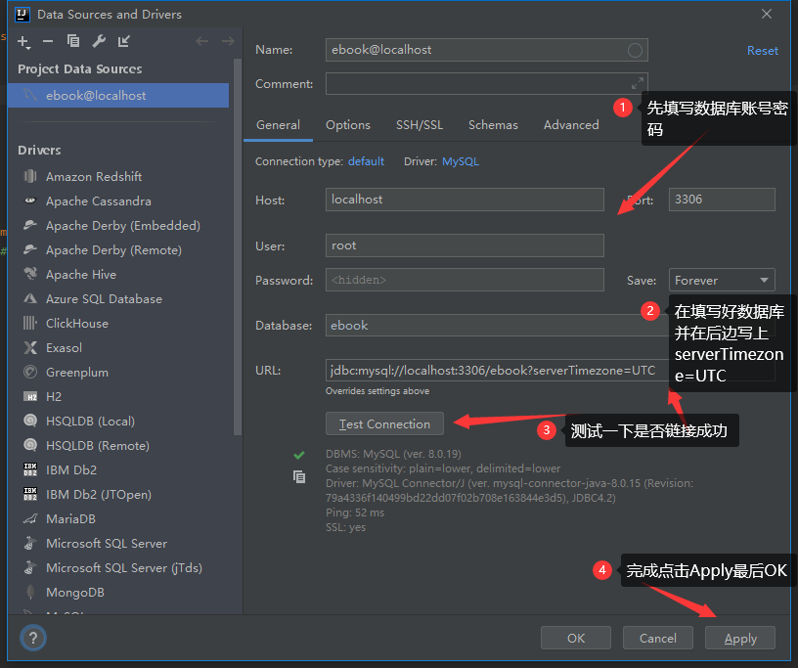
Task: Duplicate the data source via copy icon
Action: (x=73, y=41)
